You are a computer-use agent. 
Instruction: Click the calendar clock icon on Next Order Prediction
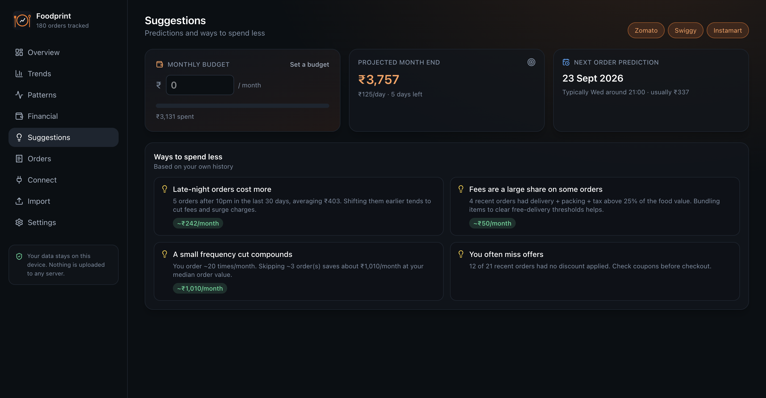pos(566,62)
